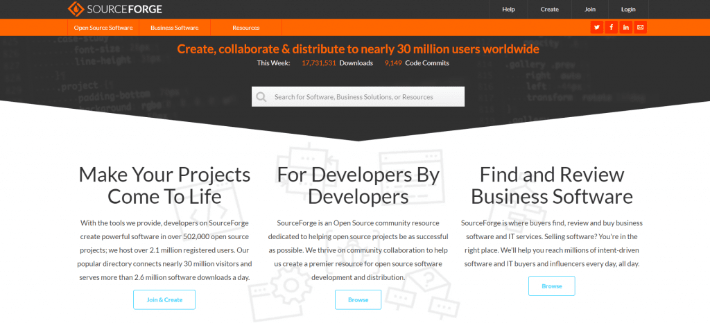Open the Help menu link
This screenshot has width=710, height=323.
[508, 10]
